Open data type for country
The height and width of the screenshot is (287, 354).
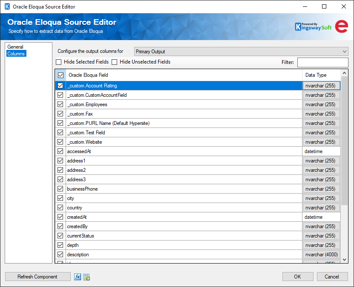pos(321,208)
